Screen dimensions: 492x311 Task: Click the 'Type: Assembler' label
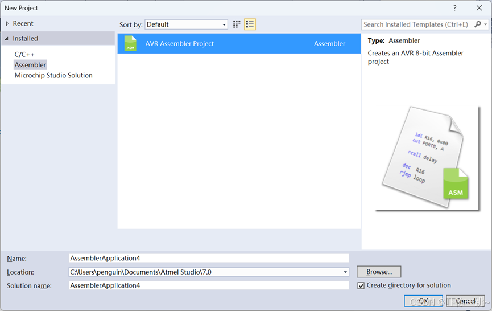394,40
